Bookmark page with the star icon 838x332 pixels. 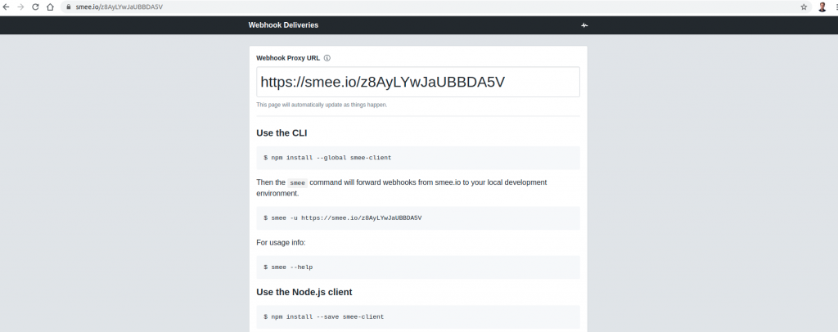[x=804, y=7]
